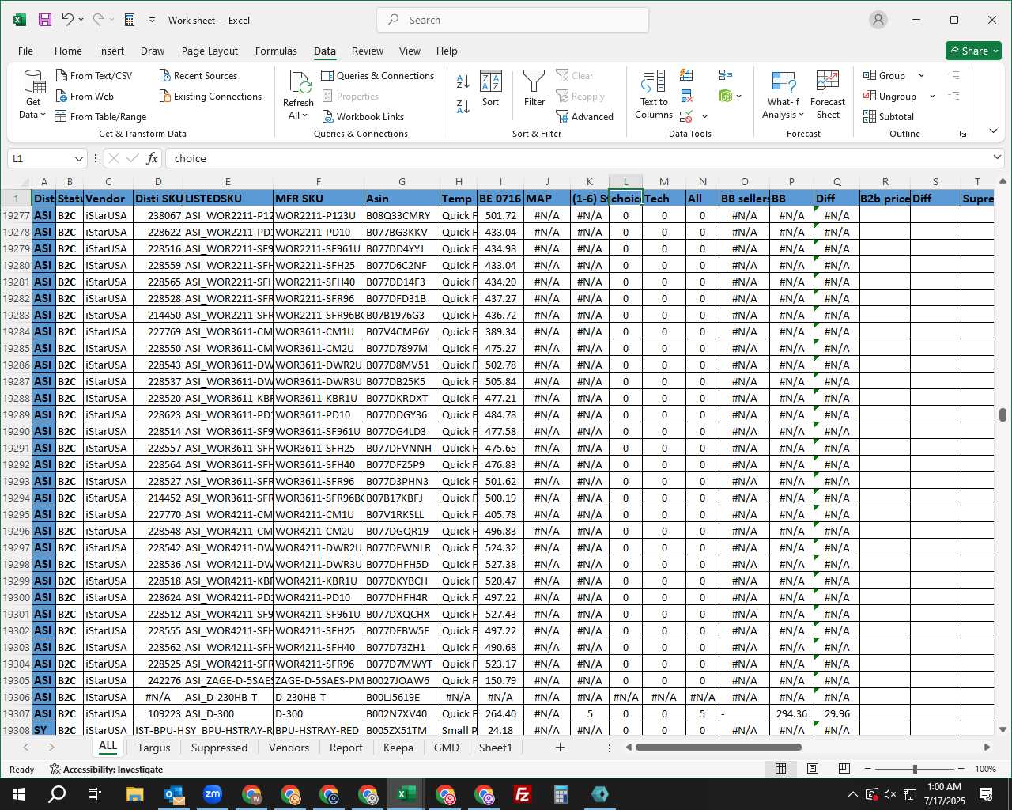
Task: Open the Insert Function fx dialog
Action: click(x=153, y=158)
